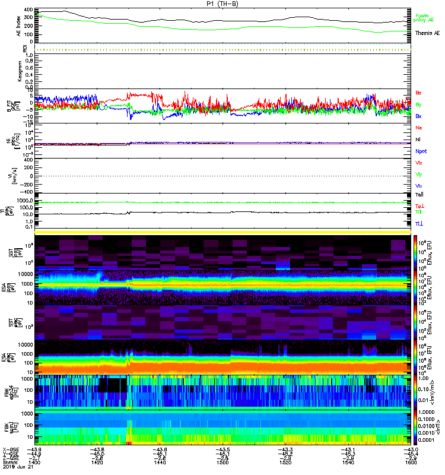Select the X-GSE value "-43.3"
445x475 pixels.
[285, 449]
